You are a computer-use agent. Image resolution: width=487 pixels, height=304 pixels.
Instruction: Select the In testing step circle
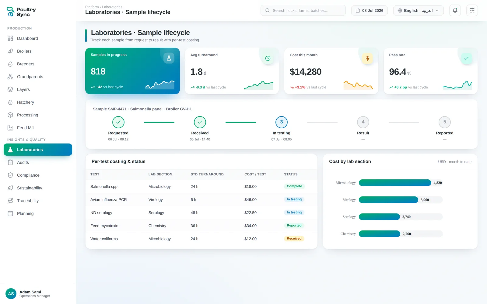(282, 122)
